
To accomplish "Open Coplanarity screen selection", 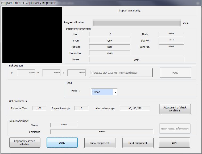I will 24,143.
